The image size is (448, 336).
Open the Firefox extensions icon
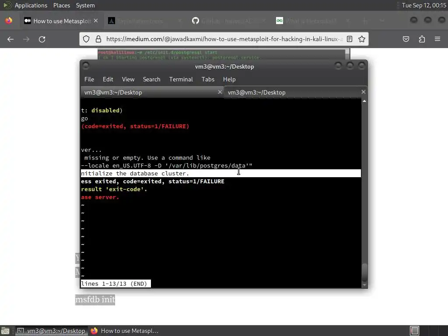point(422,39)
